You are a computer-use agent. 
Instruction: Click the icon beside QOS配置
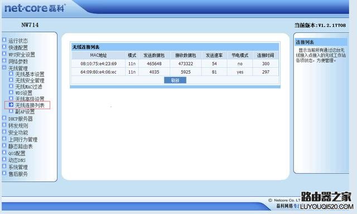click(x=4, y=152)
